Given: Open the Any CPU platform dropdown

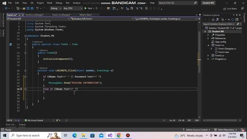Looking at the screenshot, I should (73, 8).
